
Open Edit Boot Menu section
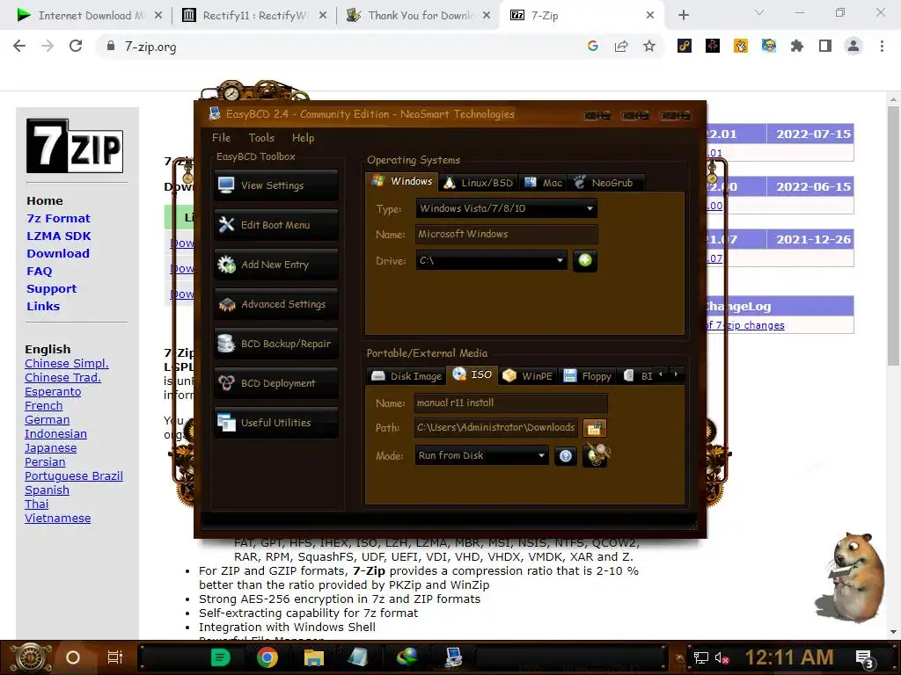(x=275, y=225)
